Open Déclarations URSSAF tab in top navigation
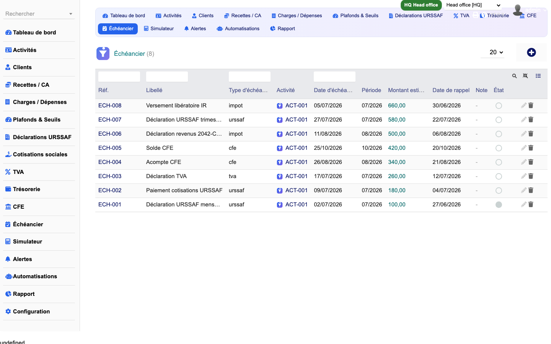The height and width of the screenshot is (344, 551). click(416, 16)
